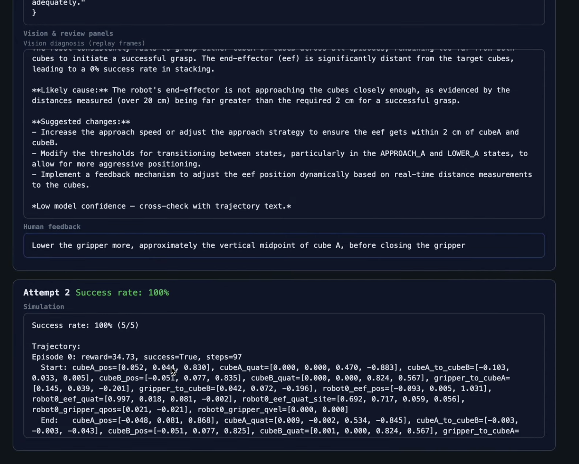Click the 'End:' label in trajectory output
579x464 pixels.
49,420
